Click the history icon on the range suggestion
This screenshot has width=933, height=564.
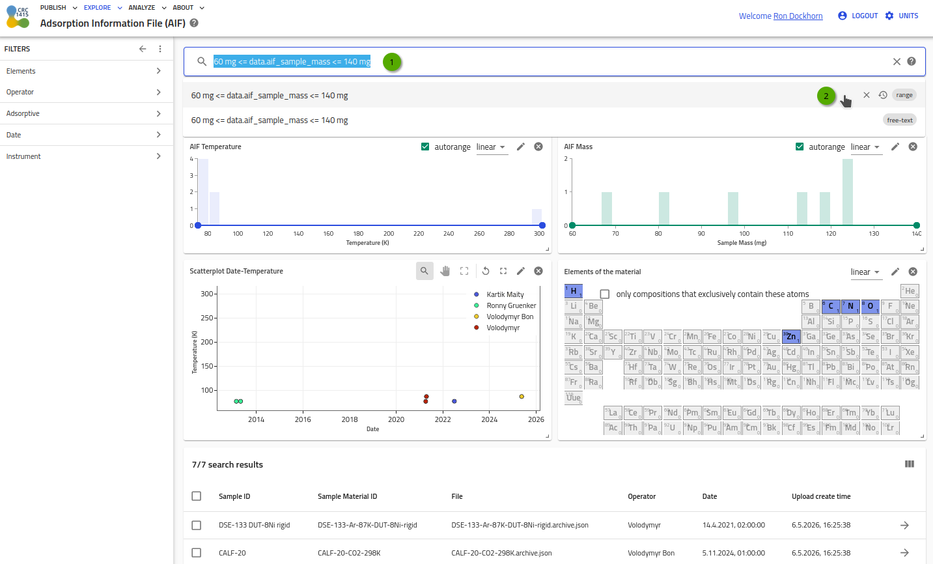883,95
